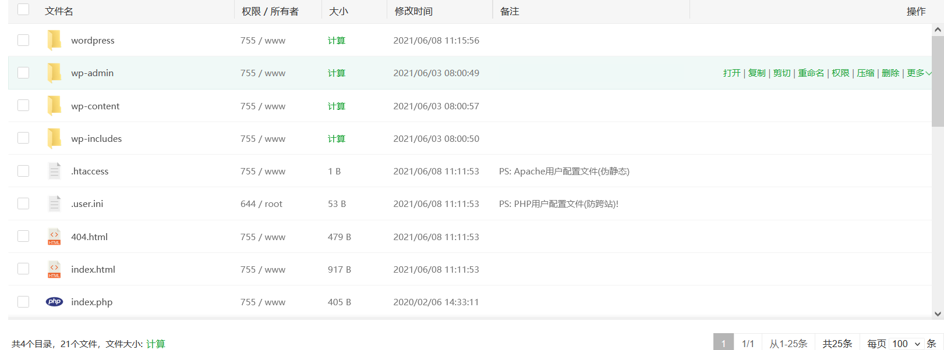Check the wordpress folder checkbox
The height and width of the screenshot is (350, 944).
23,40
